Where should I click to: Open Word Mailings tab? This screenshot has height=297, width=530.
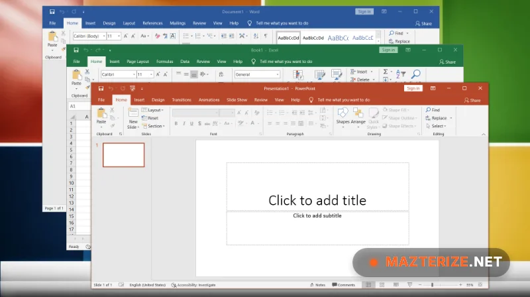point(178,23)
